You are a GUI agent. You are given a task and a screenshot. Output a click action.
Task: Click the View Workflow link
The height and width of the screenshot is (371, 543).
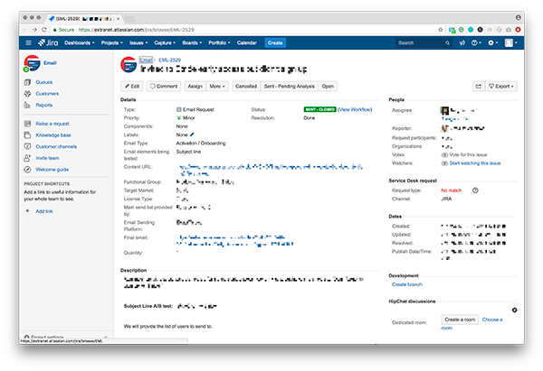[x=355, y=109]
